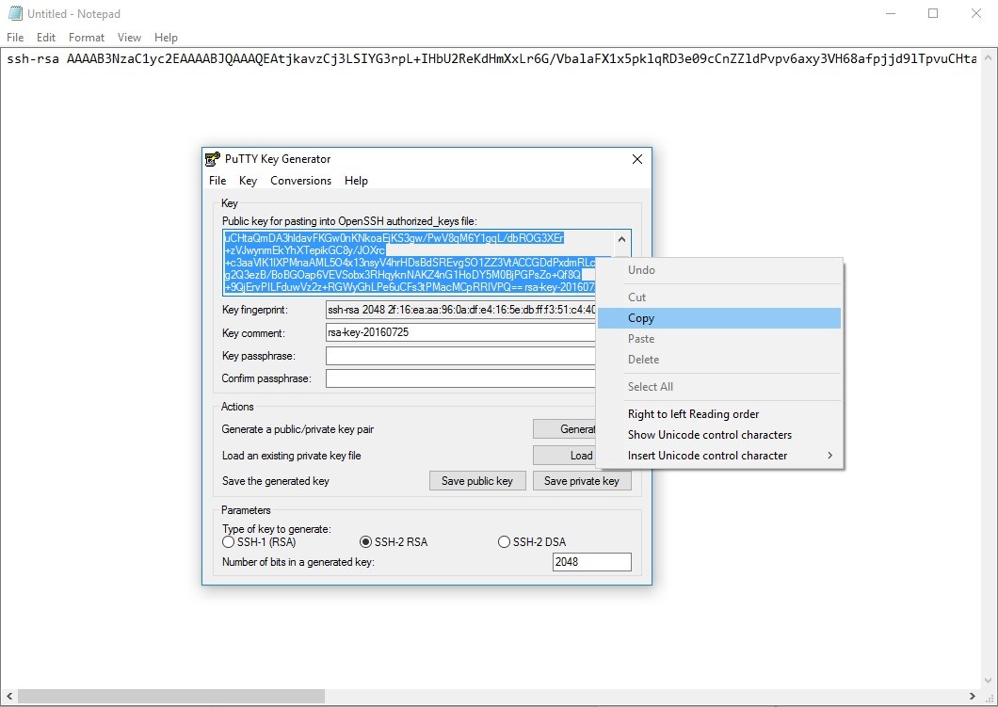
Task: Select SSH-1 (RSA) key type
Action: (228, 542)
